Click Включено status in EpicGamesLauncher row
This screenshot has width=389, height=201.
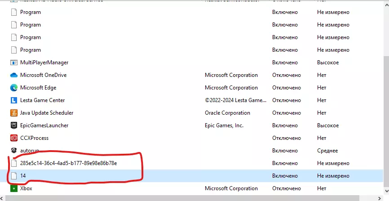click(285, 125)
